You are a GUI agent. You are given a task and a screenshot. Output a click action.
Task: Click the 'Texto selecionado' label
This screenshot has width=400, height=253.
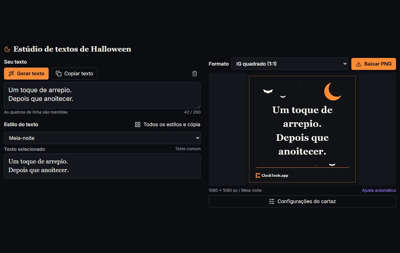coord(25,149)
